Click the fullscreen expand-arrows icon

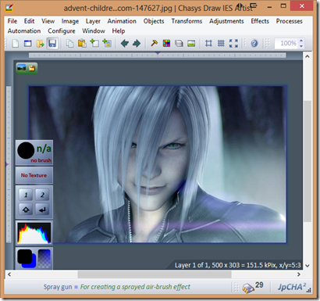pos(233,43)
